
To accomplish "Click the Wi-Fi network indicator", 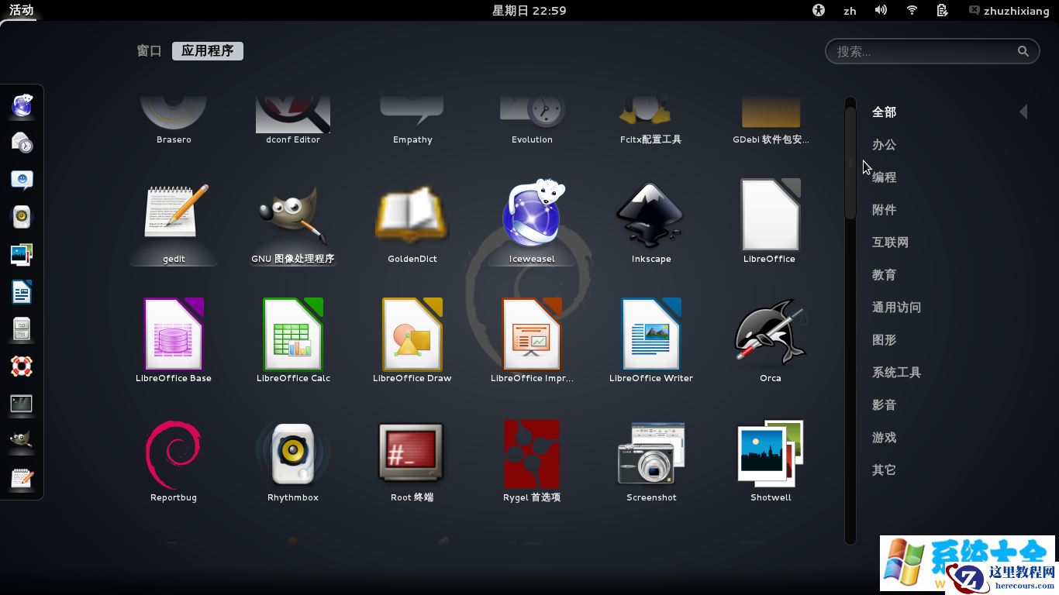I will tap(912, 10).
